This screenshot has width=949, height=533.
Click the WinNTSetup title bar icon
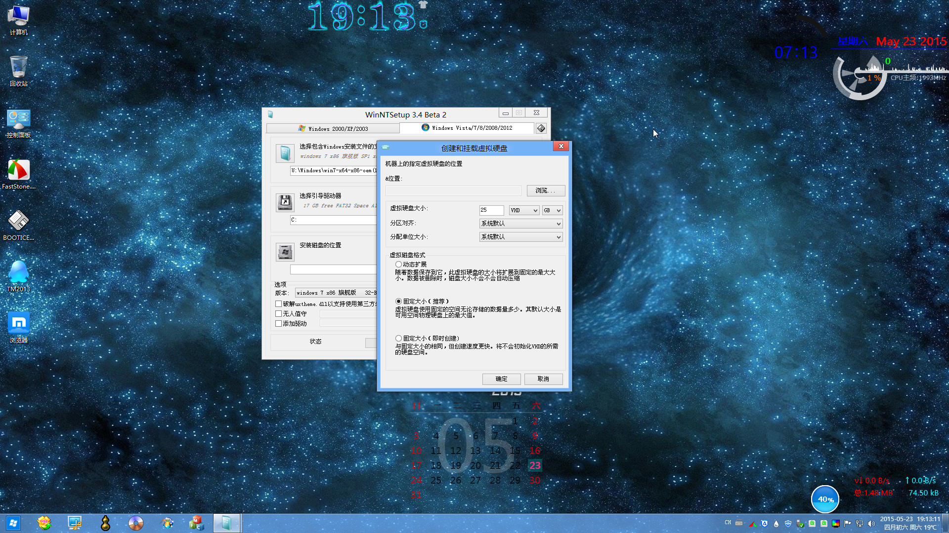point(270,114)
